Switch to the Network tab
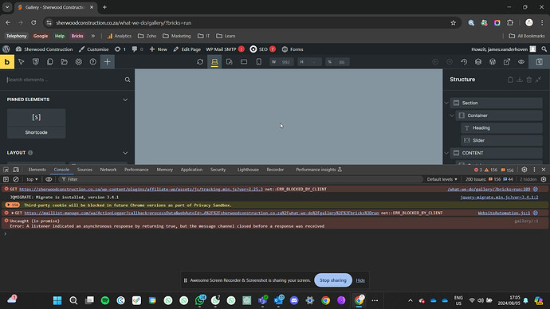 click(108, 170)
